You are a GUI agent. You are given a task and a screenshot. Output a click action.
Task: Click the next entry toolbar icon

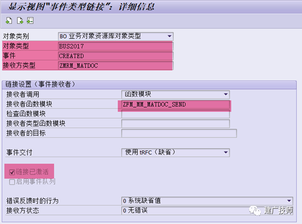pos(20,20)
